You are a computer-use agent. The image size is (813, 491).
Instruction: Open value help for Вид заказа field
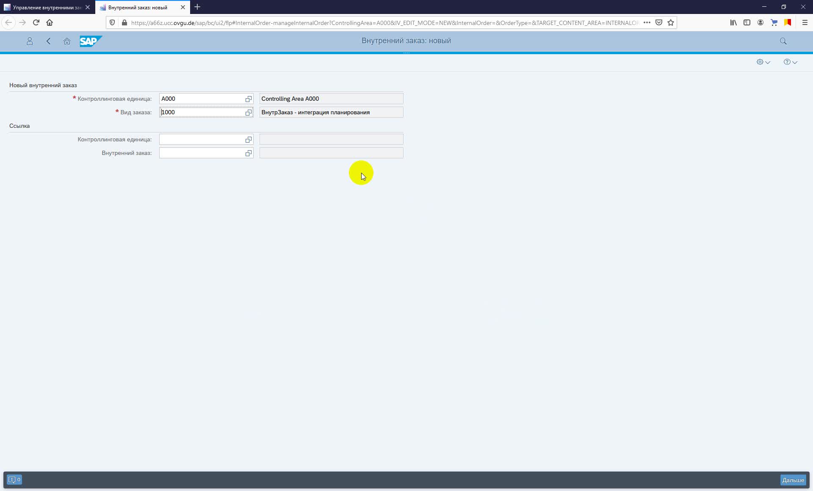point(249,113)
